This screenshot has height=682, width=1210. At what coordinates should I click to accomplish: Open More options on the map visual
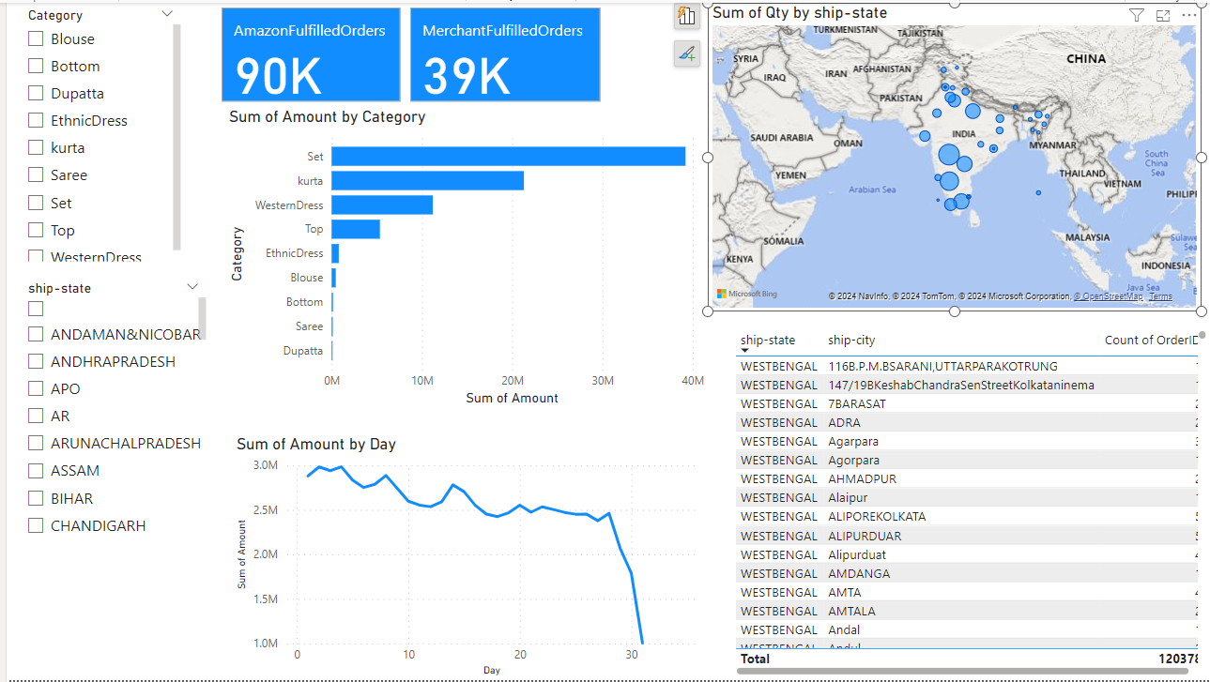(1187, 15)
